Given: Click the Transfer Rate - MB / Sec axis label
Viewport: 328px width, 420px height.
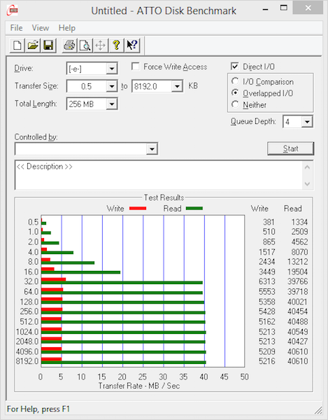Looking at the screenshot, I should point(139,386).
